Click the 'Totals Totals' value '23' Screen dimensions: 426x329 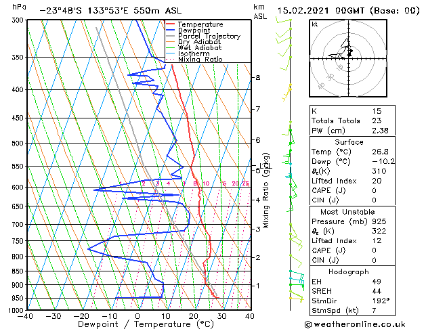377,120
